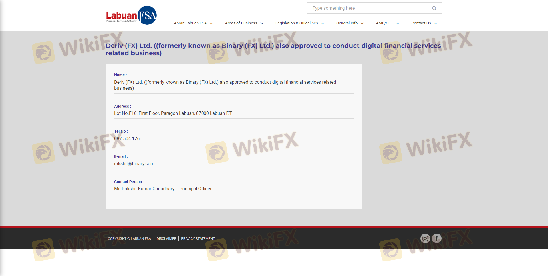
Task: Expand chevron next to Legislation & Guidelines
Action: coord(323,23)
